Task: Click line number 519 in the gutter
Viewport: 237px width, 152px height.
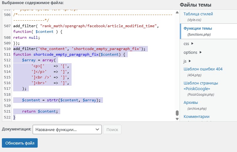Action: click(8, 100)
